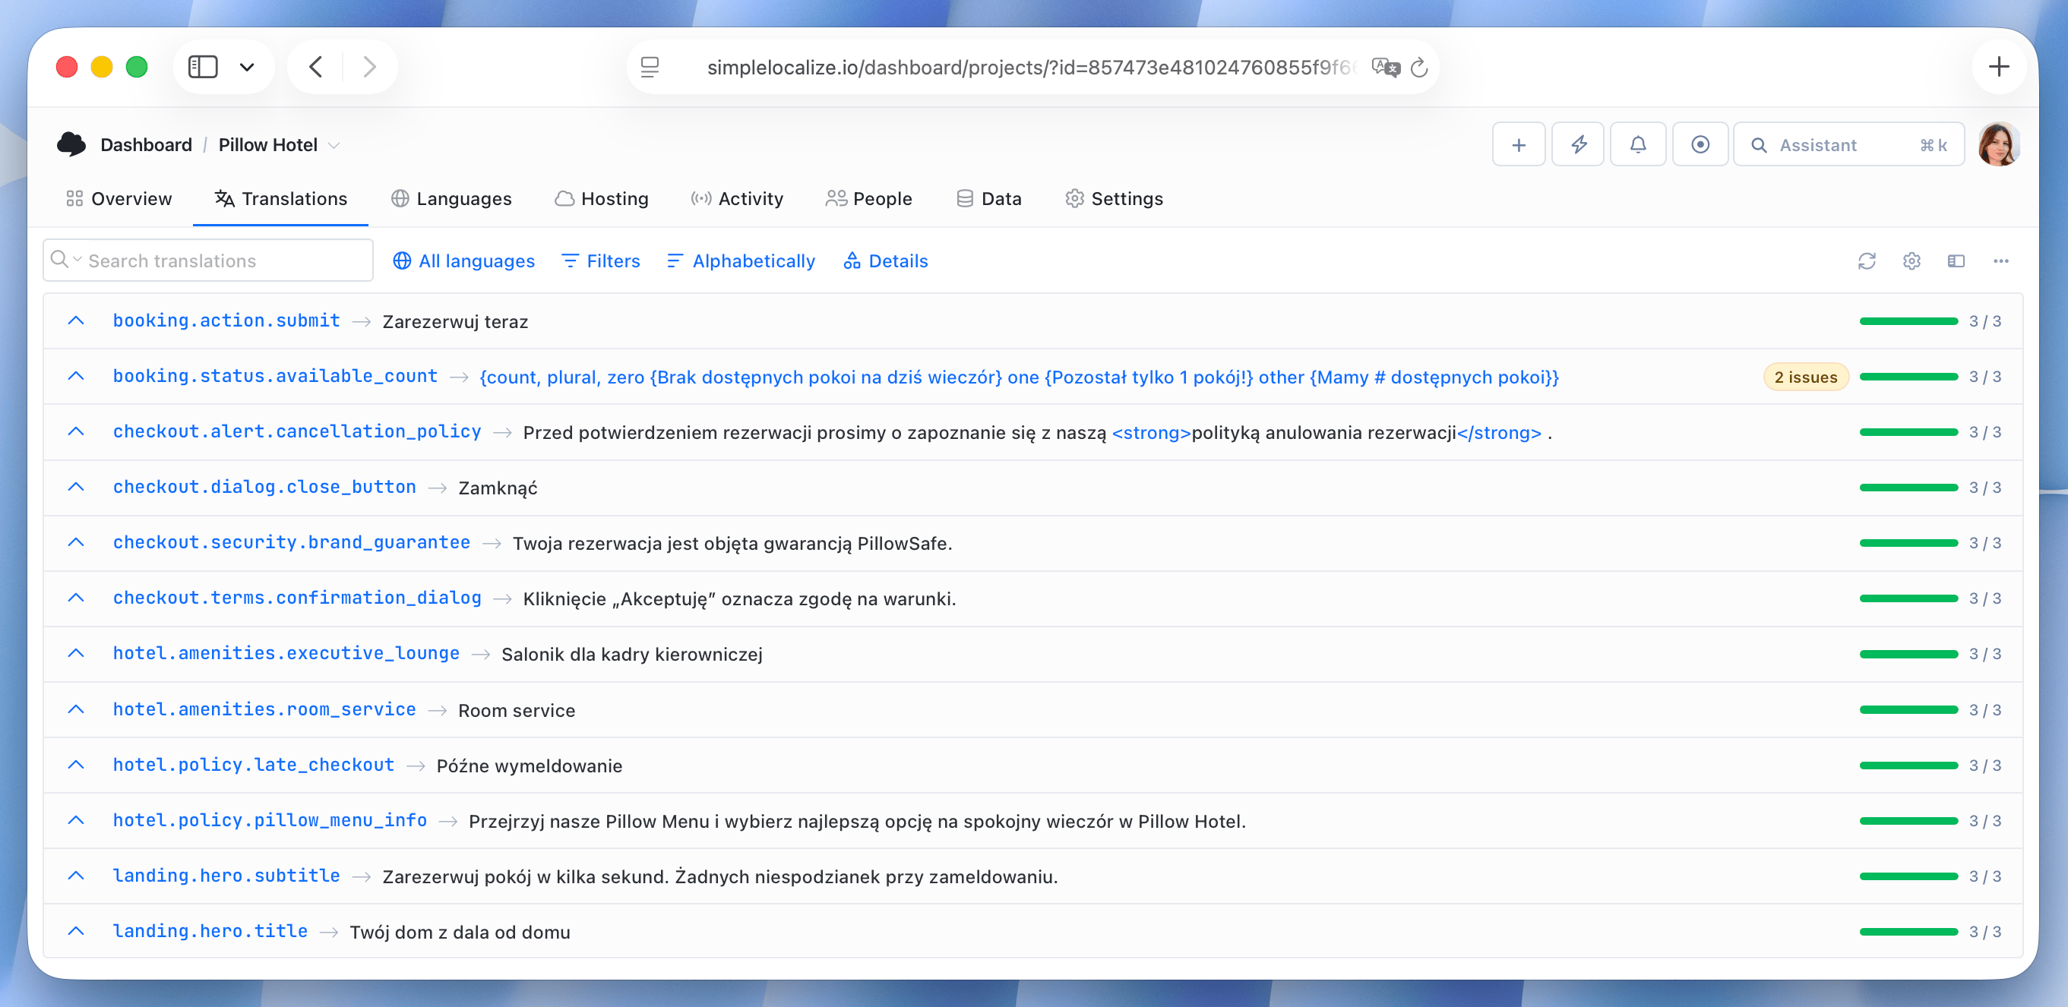2068x1007 pixels.
Task: Toggle the side panel layout icon
Action: tap(1956, 260)
